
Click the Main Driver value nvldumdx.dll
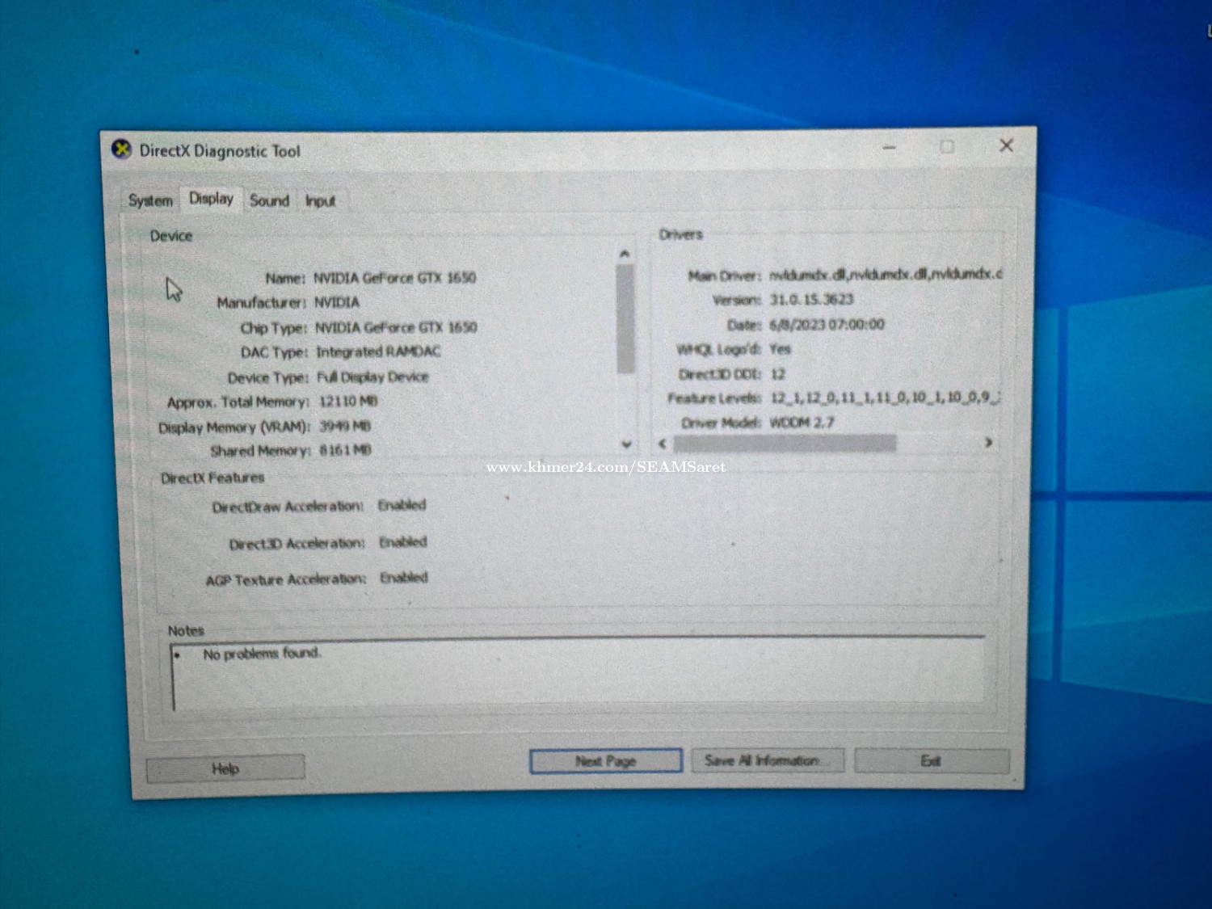click(x=886, y=274)
